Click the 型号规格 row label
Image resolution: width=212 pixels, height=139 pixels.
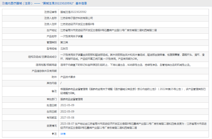coord(52,49)
